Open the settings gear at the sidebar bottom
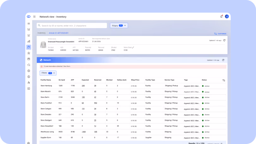The height and width of the screenshot is (144, 256). pyautogui.click(x=28, y=143)
